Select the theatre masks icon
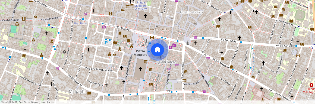This screenshot has width=315, height=104. pyautogui.click(x=236, y=3)
